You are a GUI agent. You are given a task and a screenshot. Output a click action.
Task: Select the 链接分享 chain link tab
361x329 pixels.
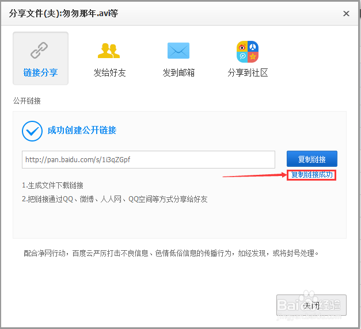click(40, 58)
